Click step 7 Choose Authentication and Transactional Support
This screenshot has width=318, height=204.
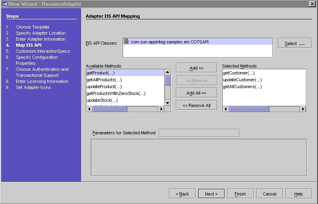click(x=42, y=72)
